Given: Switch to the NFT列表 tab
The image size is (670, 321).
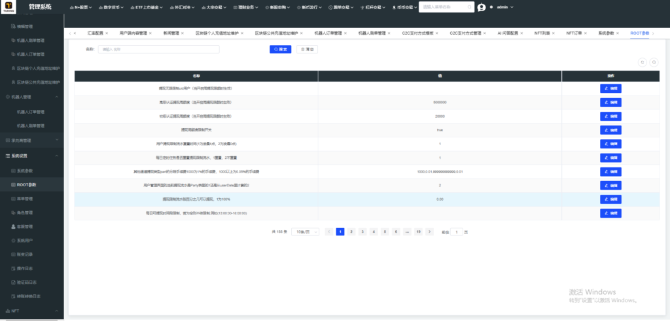Looking at the screenshot, I should (x=542, y=33).
